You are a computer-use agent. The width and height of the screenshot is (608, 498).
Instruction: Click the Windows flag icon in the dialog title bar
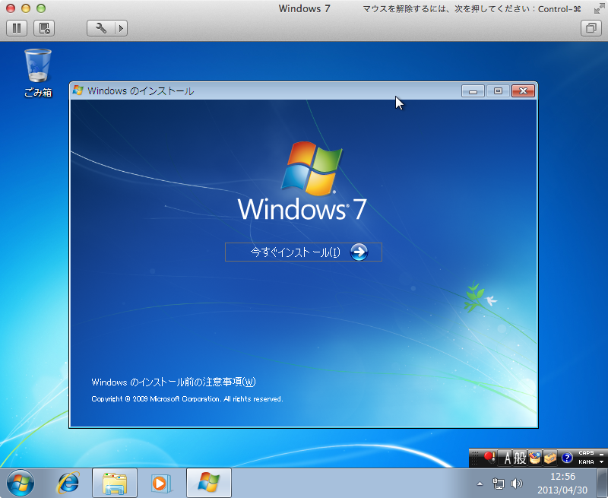coord(78,90)
